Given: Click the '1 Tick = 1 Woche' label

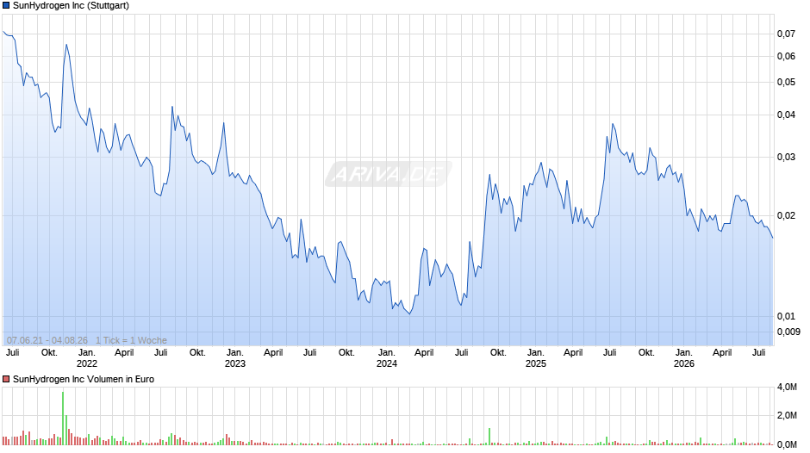Looking at the screenshot, I should click(x=131, y=340).
